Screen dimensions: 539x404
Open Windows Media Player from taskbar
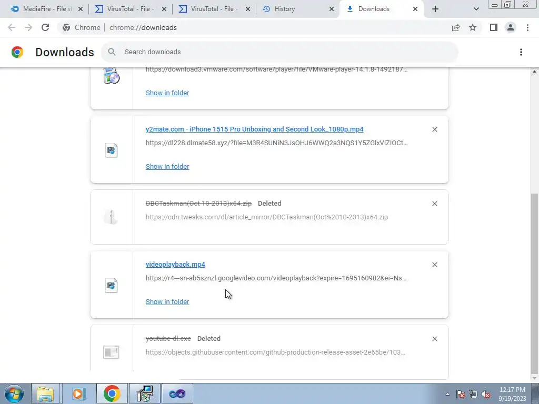pos(78,393)
